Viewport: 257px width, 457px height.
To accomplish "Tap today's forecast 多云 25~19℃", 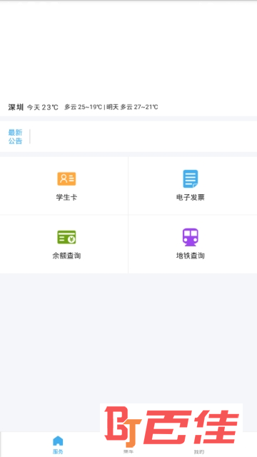I will (x=83, y=107).
